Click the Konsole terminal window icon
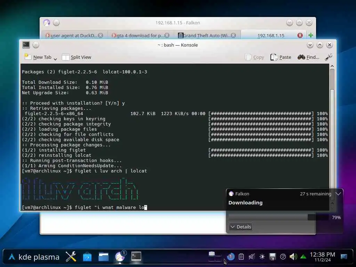This screenshot has height=267, width=356. click(26, 45)
